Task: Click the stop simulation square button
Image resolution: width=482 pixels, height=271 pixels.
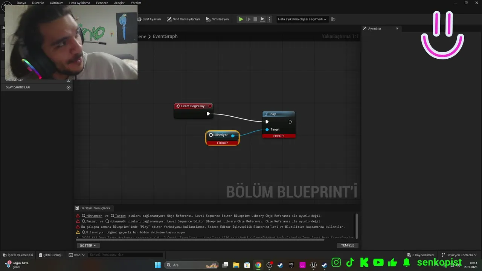Action: pyautogui.click(x=255, y=19)
